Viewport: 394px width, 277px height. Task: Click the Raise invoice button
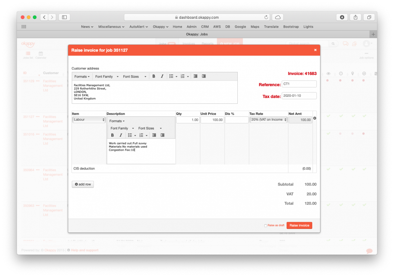(x=299, y=225)
